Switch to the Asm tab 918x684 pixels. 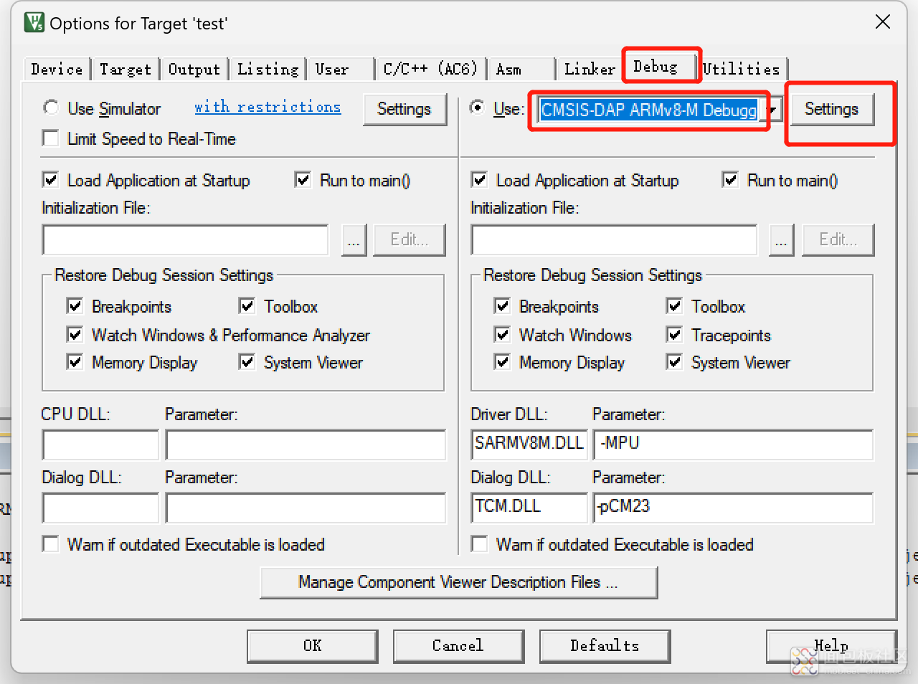[x=522, y=70]
